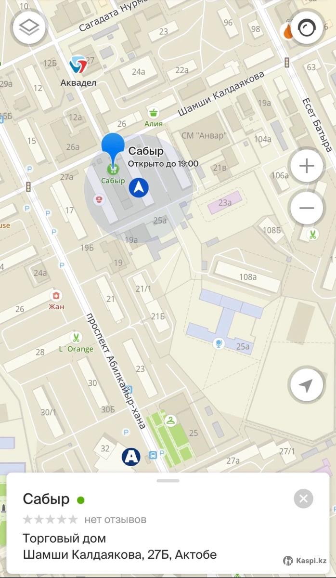Close the Сабыр info card
The width and height of the screenshot is (336, 578).
tap(303, 499)
